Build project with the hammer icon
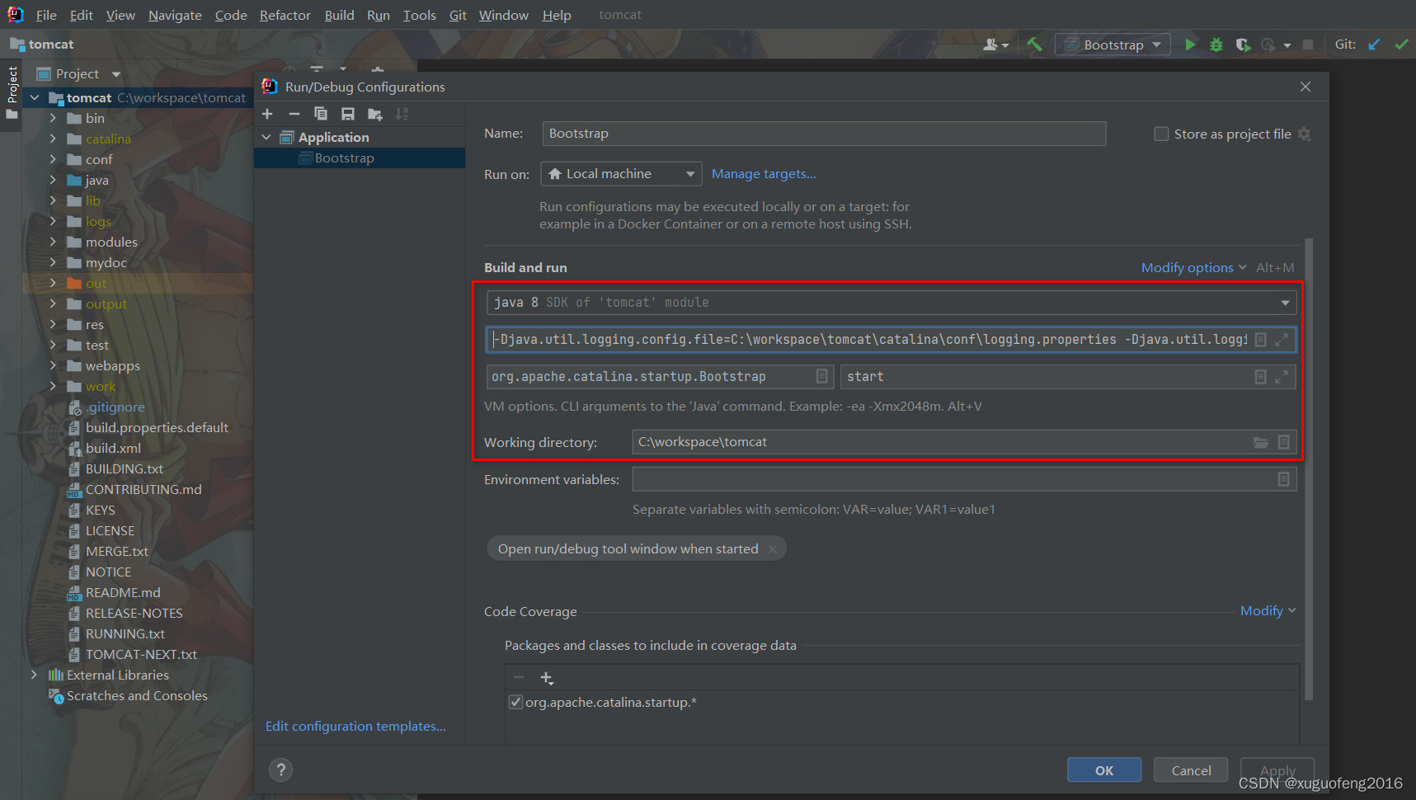The image size is (1416, 800). pos(1034,45)
